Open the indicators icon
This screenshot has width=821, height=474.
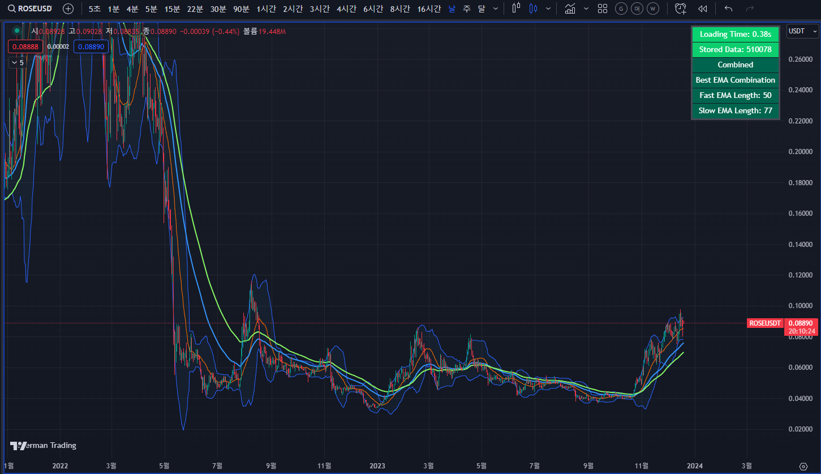coord(570,8)
